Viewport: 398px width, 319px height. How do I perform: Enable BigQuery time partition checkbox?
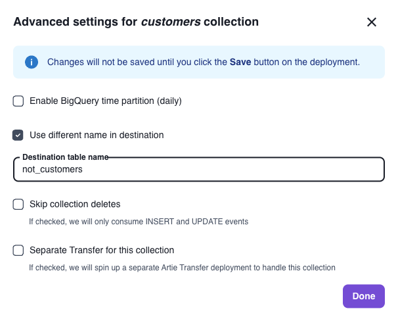pos(18,101)
